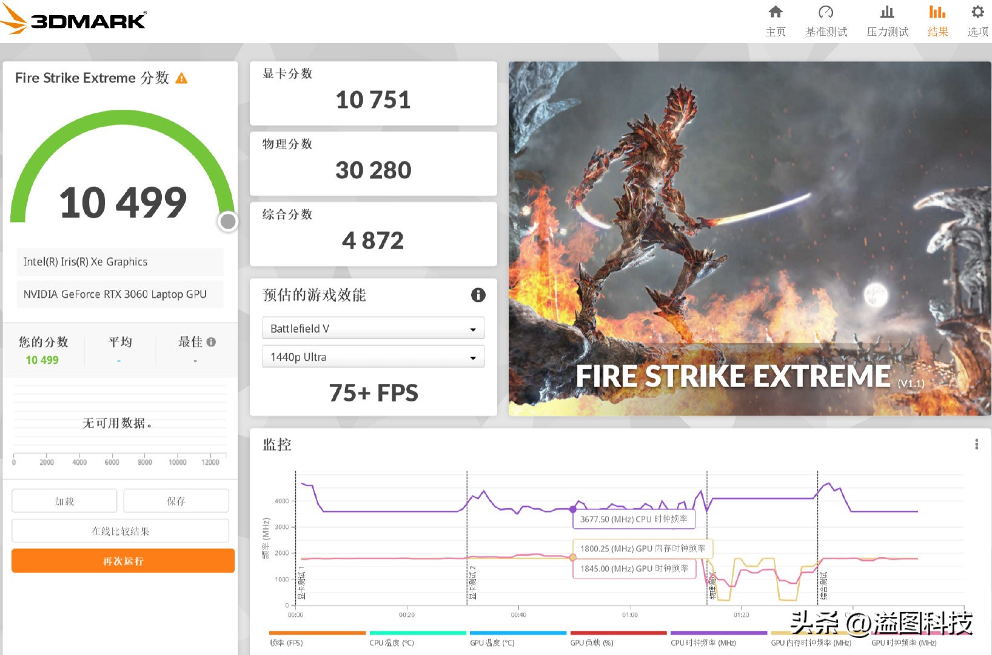The height and width of the screenshot is (655, 992).
Task: Click the 75+ FPS estimate
Action: 374,393
